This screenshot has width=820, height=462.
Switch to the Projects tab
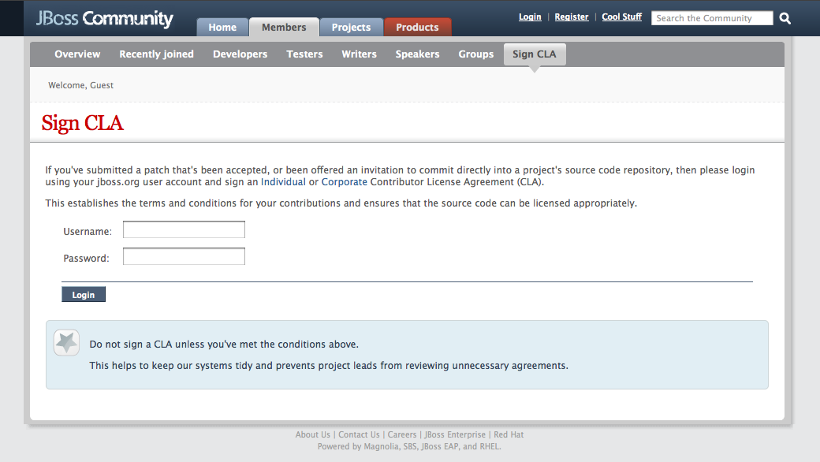click(351, 27)
